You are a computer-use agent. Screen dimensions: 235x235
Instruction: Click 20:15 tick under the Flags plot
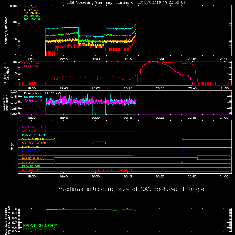128,177
